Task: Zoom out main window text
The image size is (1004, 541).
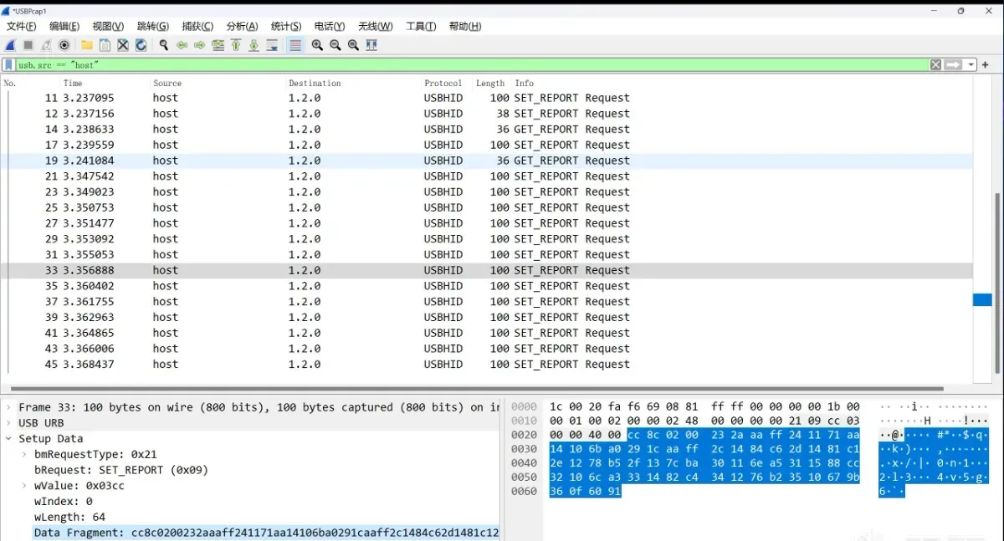Action: (336, 45)
